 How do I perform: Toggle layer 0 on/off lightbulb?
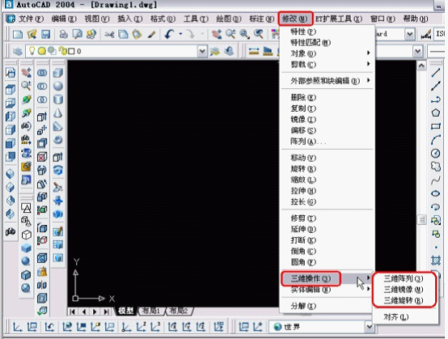[32, 51]
